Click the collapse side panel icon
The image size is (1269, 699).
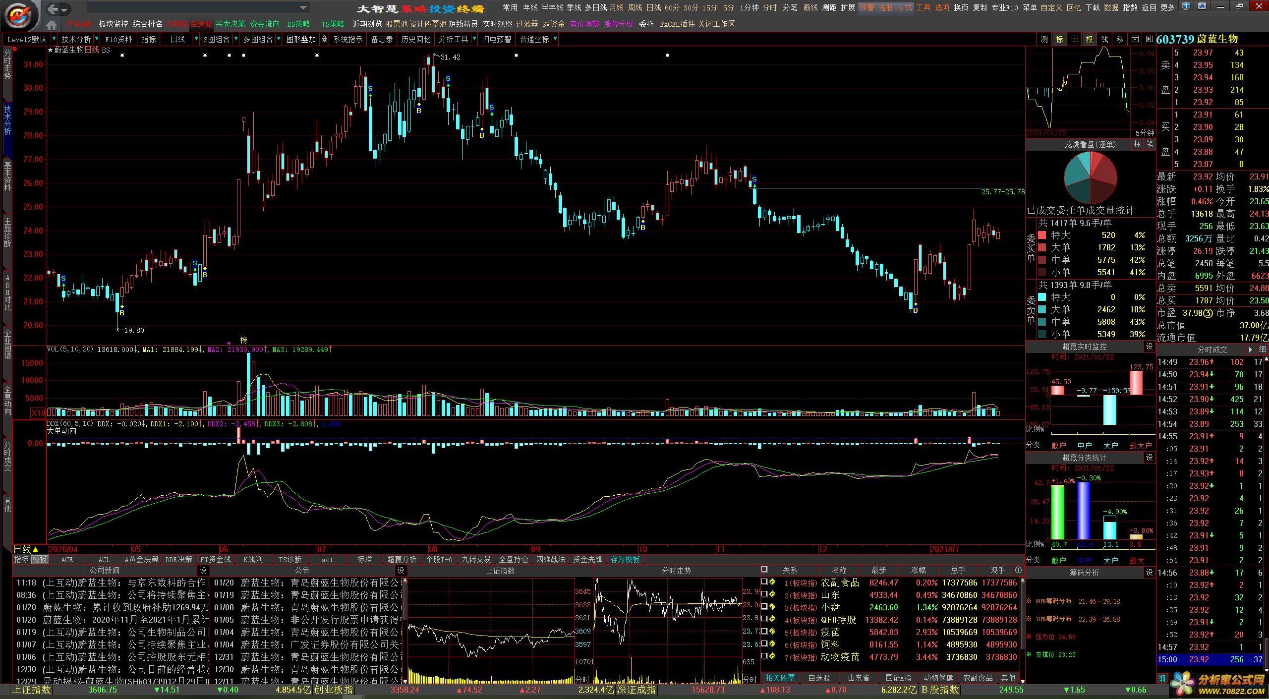point(1149,39)
